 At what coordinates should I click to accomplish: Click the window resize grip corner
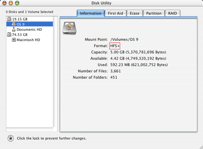(201, 147)
